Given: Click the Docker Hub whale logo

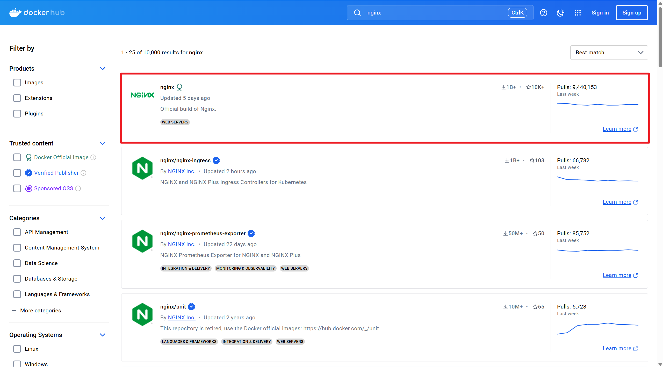Looking at the screenshot, I should [x=16, y=12].
